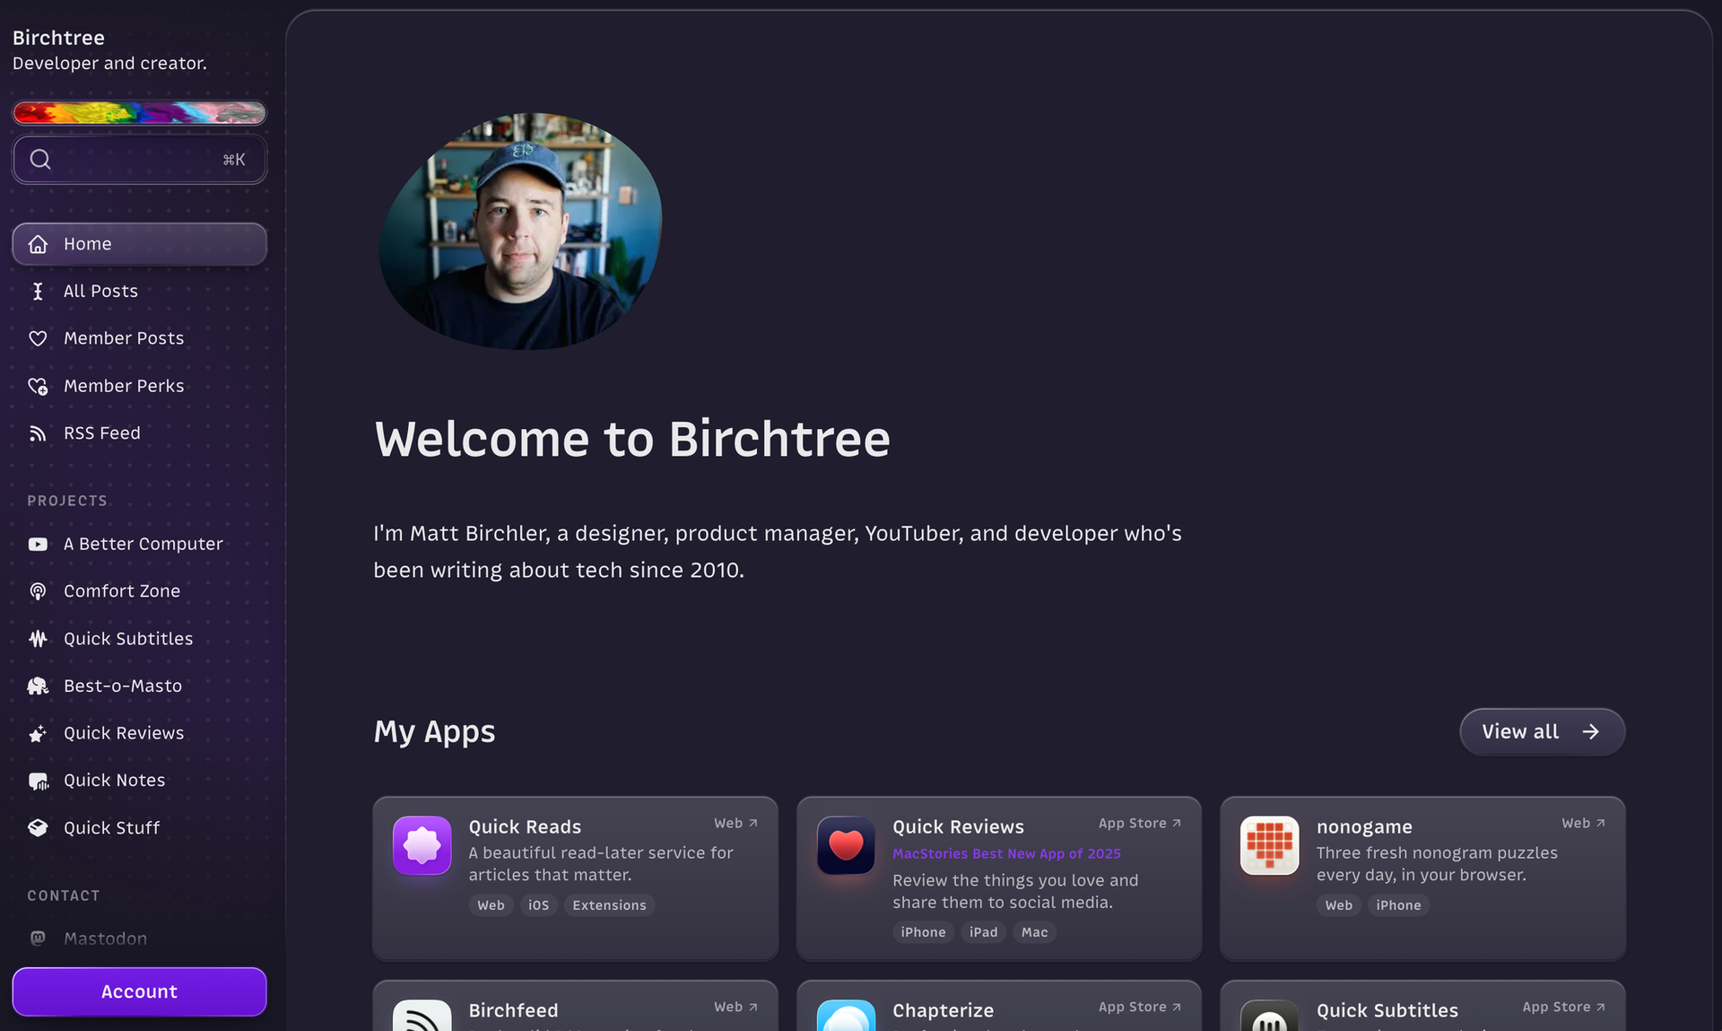Click the Home house icon in sidebar
The width and height of the screenshot is (1722, 1031).
click(38, 244)
